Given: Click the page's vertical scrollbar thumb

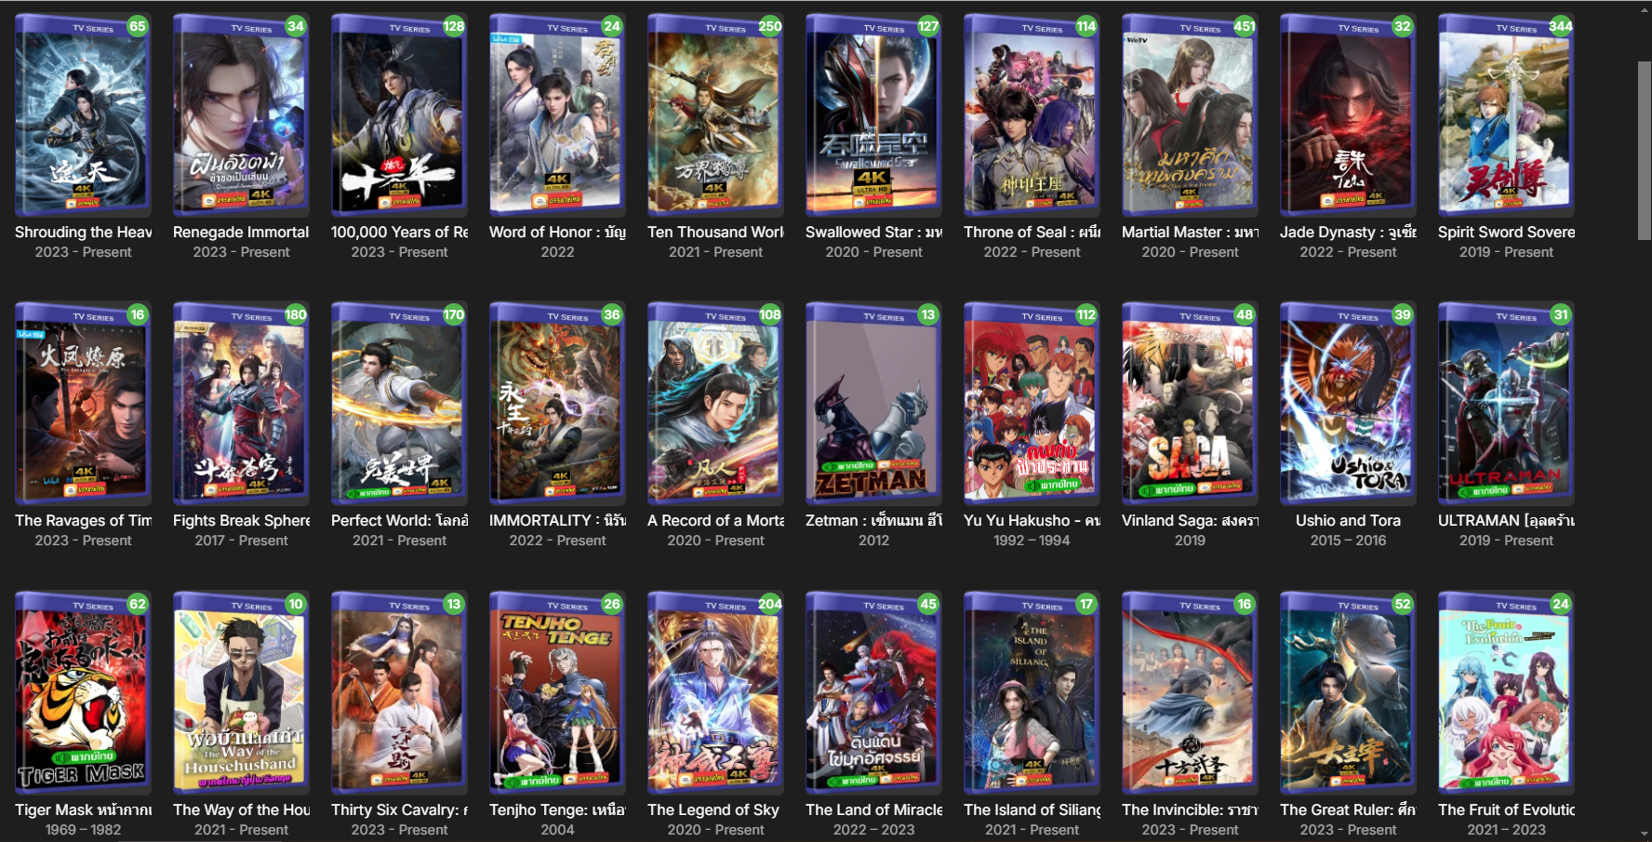Looking at the screenshot, I should [x=1644, y=151].
